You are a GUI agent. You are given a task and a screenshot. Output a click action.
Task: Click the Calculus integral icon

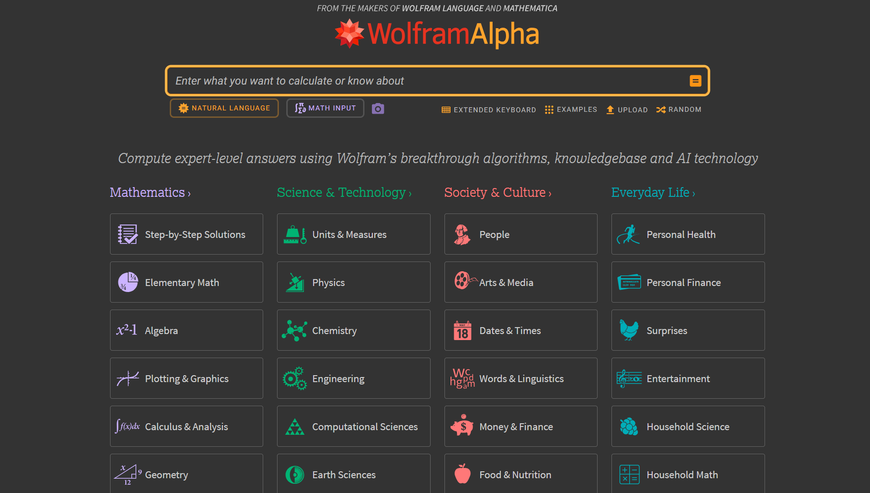point(127,426)
